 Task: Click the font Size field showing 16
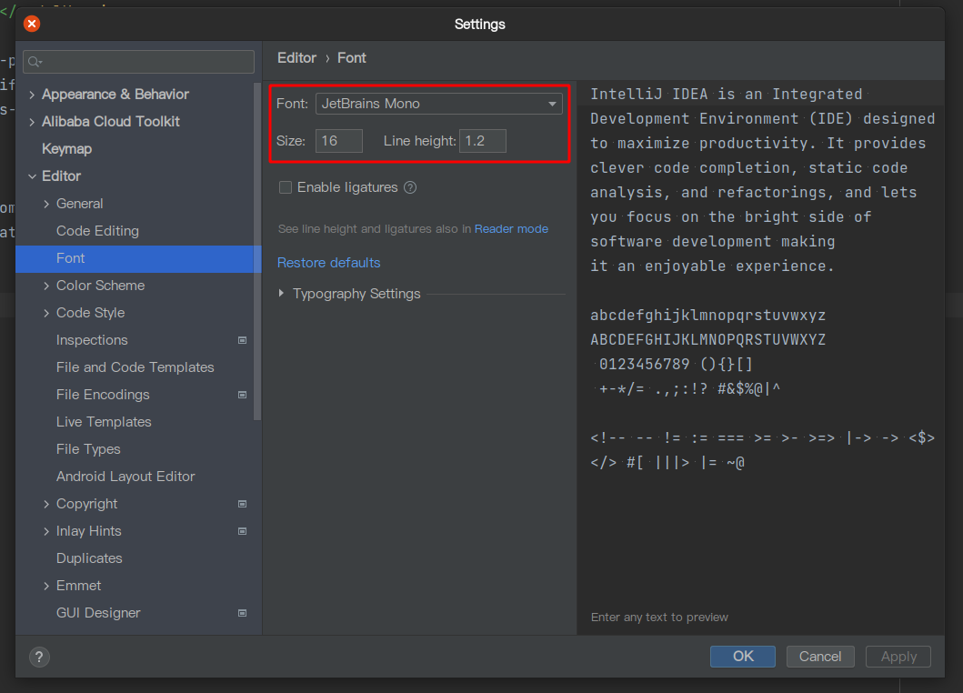tap(339, 141)
